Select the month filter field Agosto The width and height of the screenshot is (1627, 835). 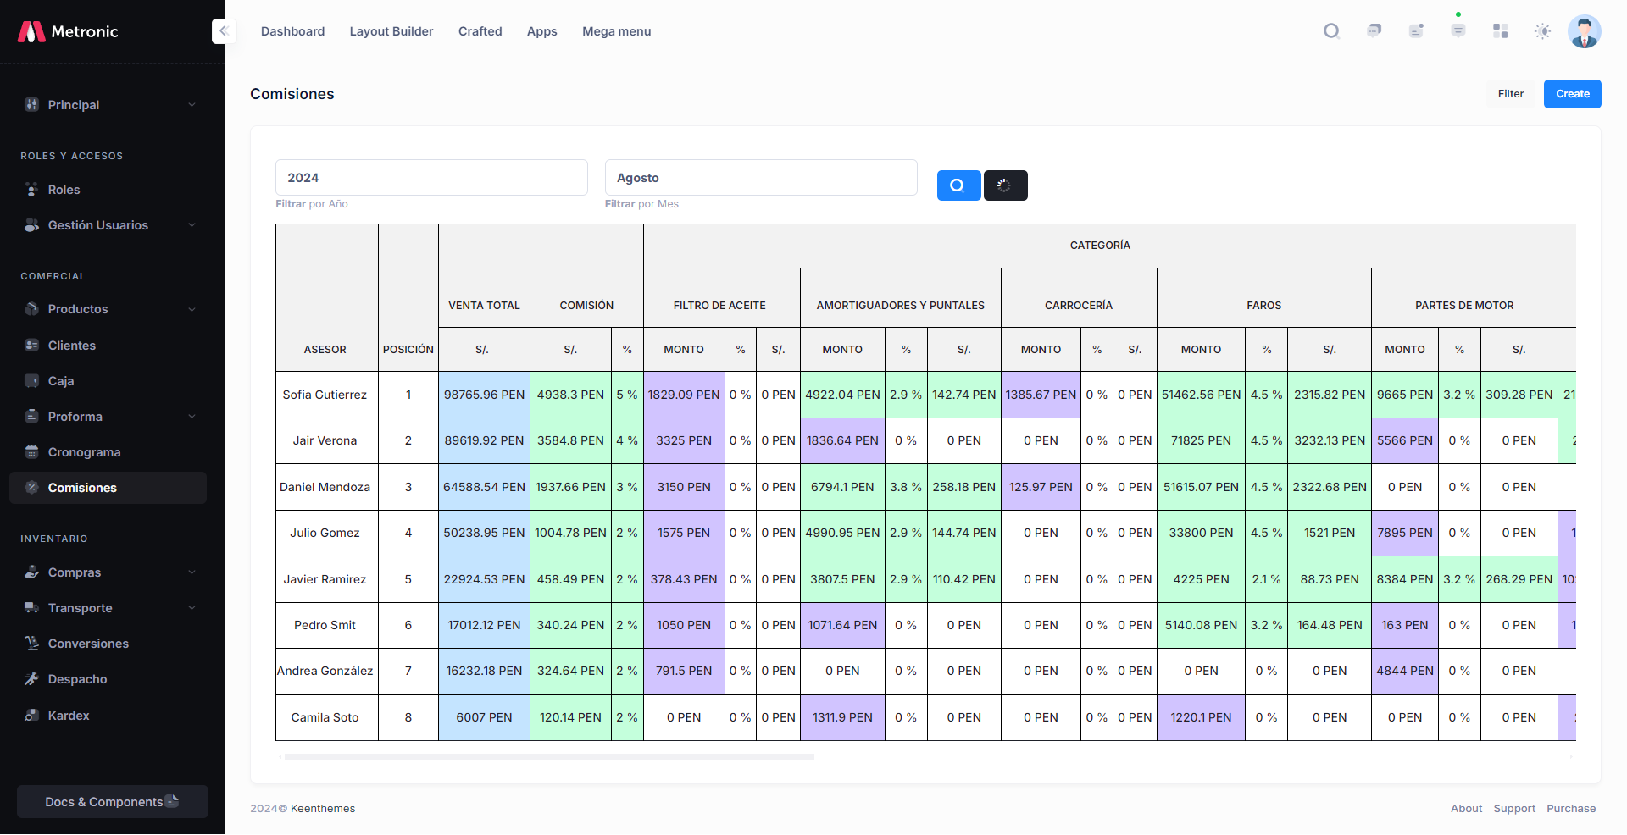pyautogui.click(x=760, y=178)
